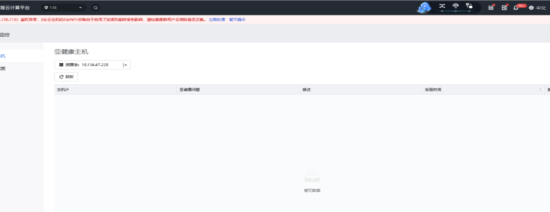Click the empty inbox icon in table
Screen dimensions: 550x212
tap(312, 177)
